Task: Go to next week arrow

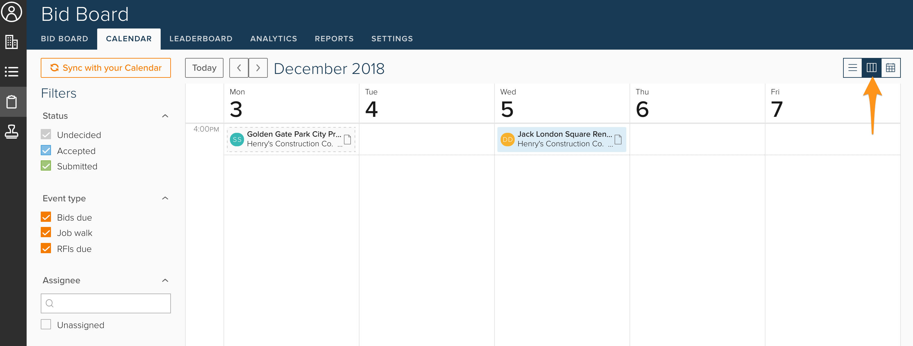Action: [258, 68]
